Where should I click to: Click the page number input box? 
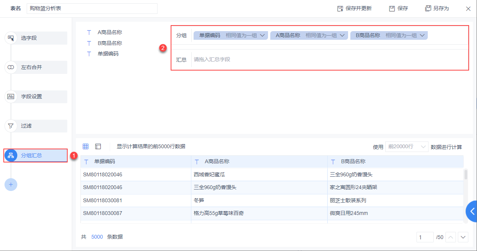pyautogui.click(x=425, y=237)
